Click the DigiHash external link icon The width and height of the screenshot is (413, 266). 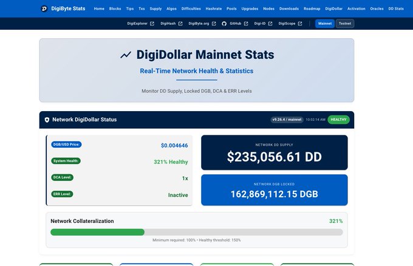[180, 24]
